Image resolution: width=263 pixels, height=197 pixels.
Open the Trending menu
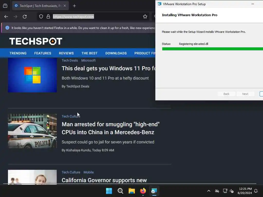[x=18, y=53]
